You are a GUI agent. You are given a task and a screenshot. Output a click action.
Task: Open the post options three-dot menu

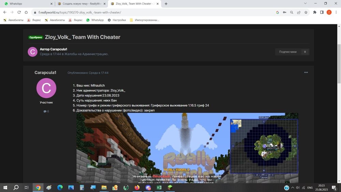[306, 72]
